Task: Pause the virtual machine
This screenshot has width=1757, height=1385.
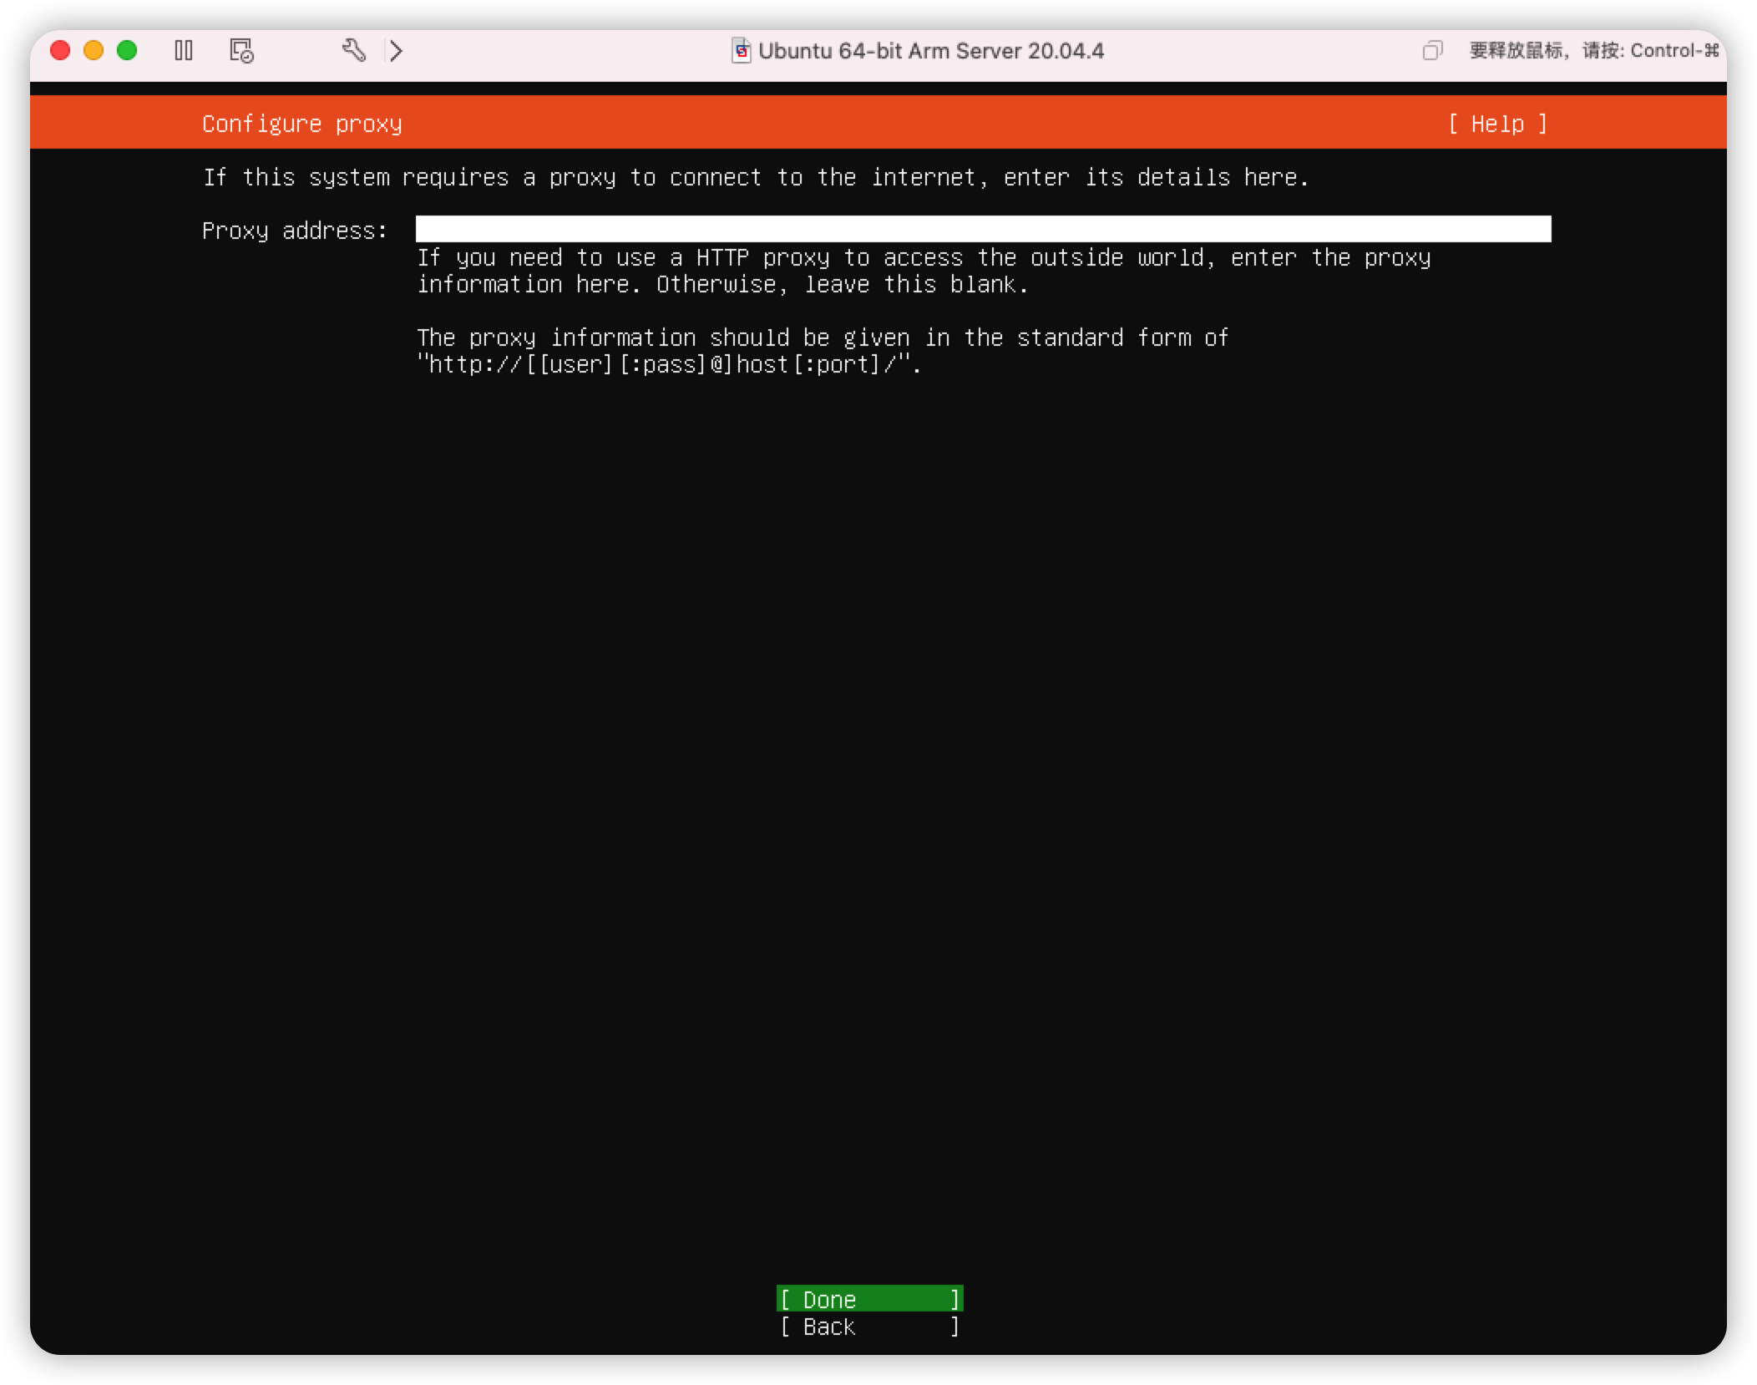Action: (184, 51)
